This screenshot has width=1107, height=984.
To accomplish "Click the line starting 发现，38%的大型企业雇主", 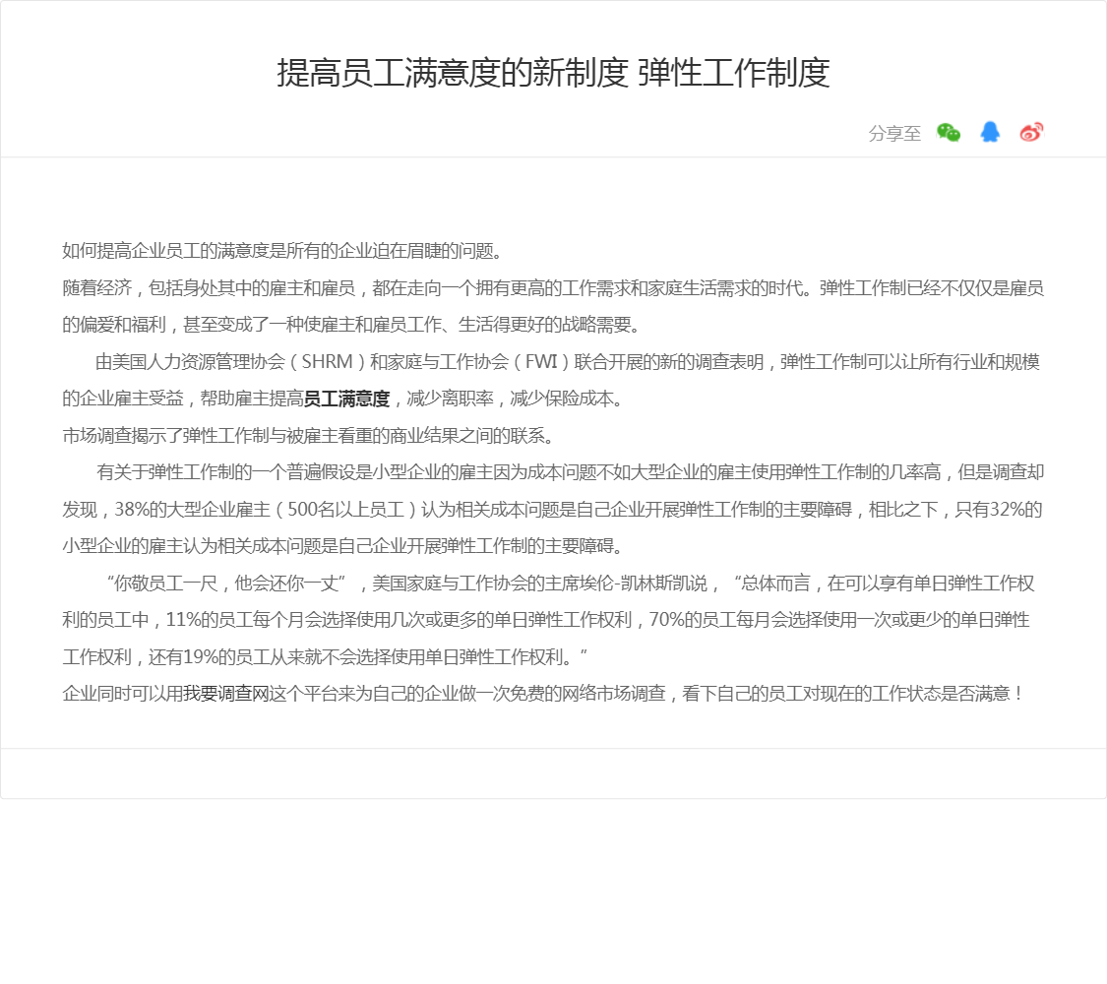I will pos(552,510).
